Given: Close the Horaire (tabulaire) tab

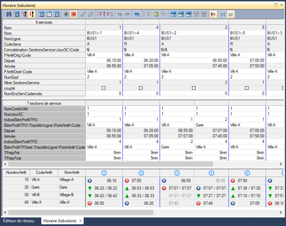Looking at the screenshot, I should tap(80, 221).
